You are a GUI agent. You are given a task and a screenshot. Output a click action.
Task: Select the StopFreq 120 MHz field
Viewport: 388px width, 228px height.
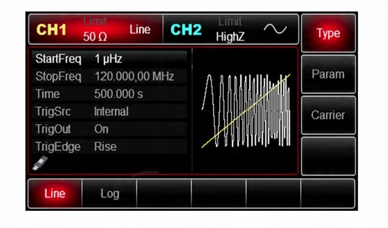point(109,76)
